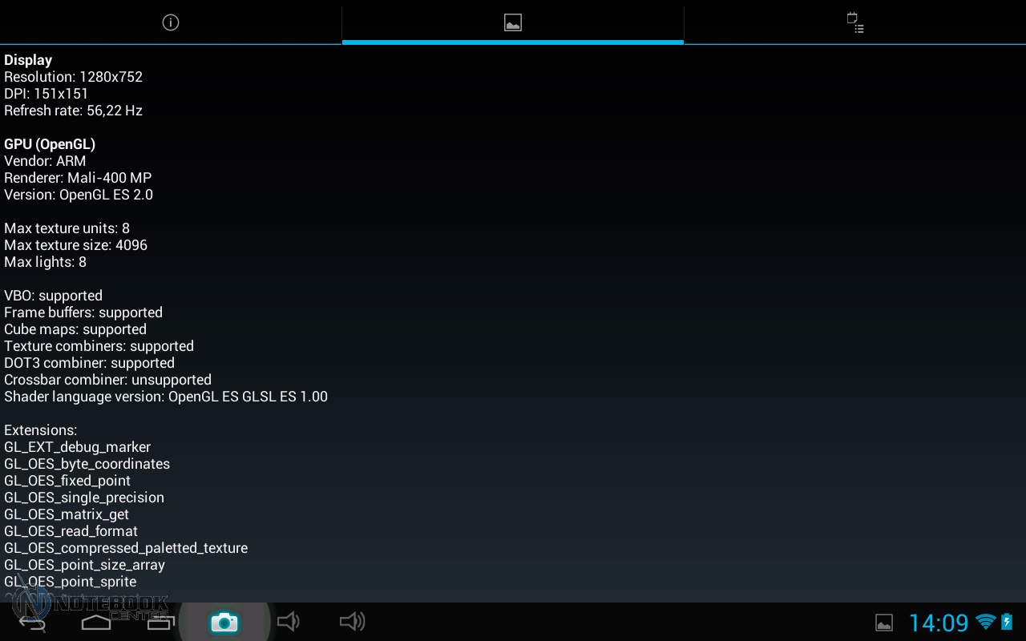Lower volume using the smaller speaker icon
The image size is (1026, 641).
[x=288, y=622]
